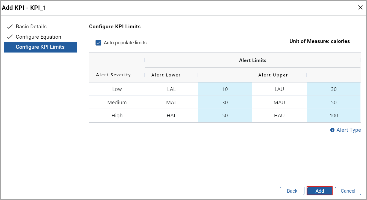
Task: Click the Alert Severity column header
Action: point(113,75)
